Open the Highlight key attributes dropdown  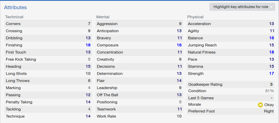(x=242, y=7)
